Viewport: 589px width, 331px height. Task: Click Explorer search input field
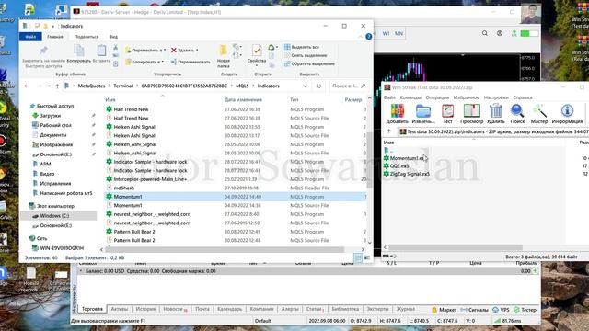coord(348,86)
